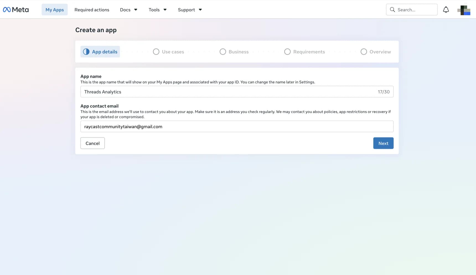Select the Requirements step circle
This screenshot has width=476, height=275.
[x=288, y=52]
